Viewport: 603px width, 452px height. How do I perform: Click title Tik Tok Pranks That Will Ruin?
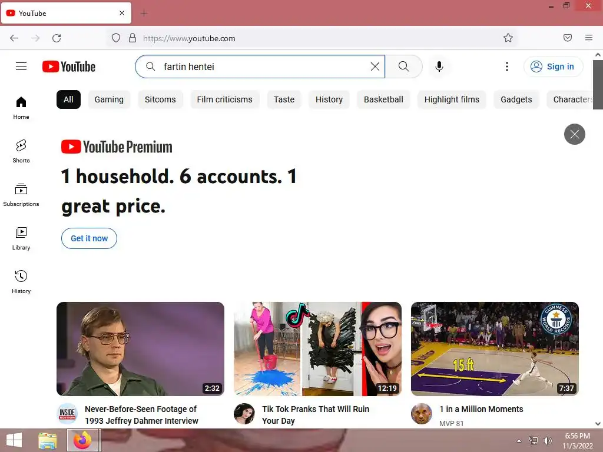coord(316,415)
